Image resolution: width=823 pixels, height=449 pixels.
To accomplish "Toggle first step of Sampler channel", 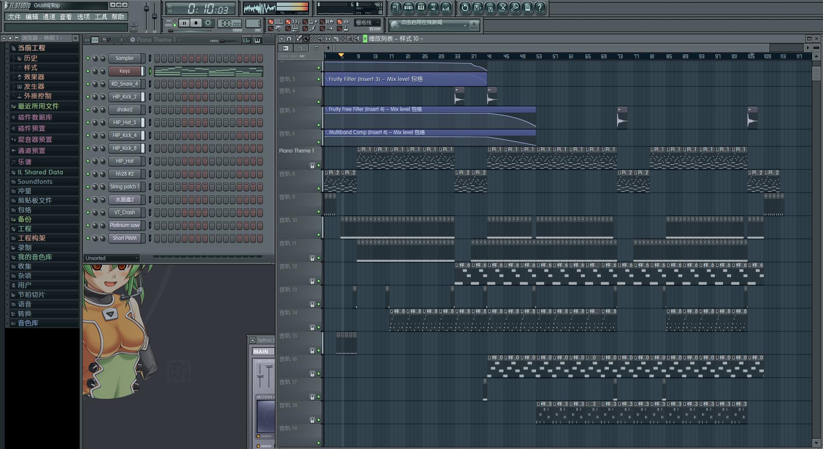I will [157, 58].
